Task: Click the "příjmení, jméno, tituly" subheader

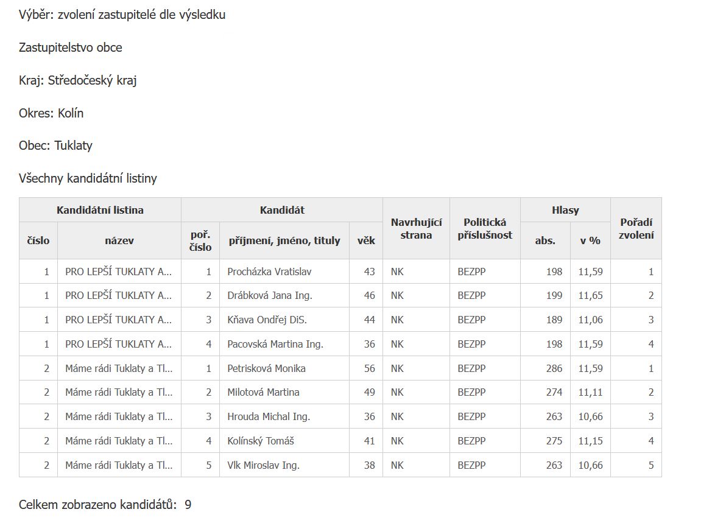Action: point(284,240)
